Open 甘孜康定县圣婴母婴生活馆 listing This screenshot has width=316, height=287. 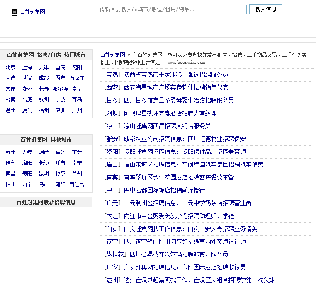[x=179, y=101]
